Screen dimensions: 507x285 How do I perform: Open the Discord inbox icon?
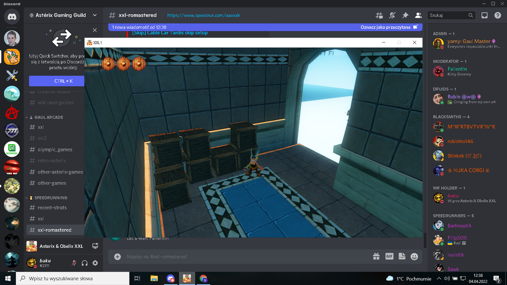tap(484, 15)
